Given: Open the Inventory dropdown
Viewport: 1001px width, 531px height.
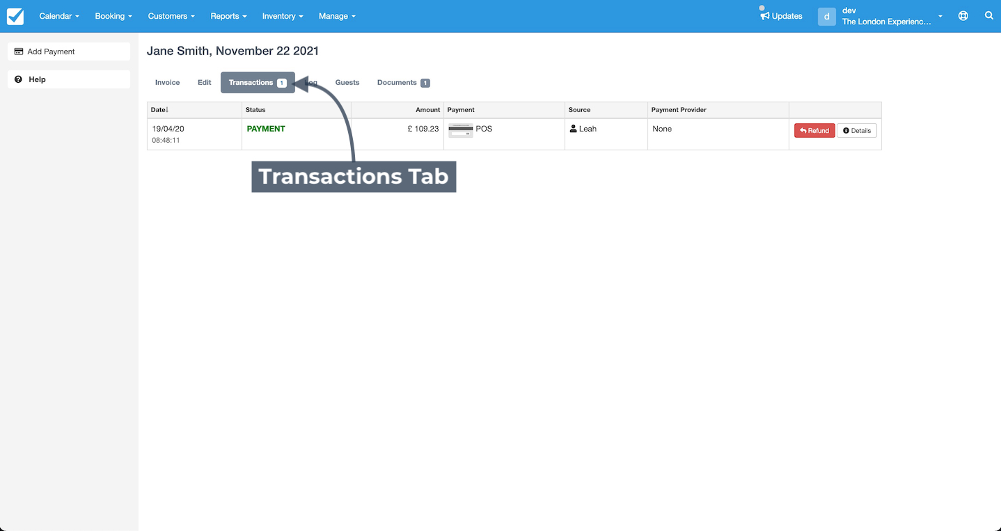Looking at the screenshot, I should (x=283, y=16).
